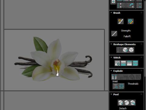Click the second Stitch icon with cyan bottom half

click(x=123, y=63)
